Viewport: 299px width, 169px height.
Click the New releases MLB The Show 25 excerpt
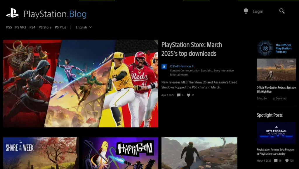click(x=199, y=85)
